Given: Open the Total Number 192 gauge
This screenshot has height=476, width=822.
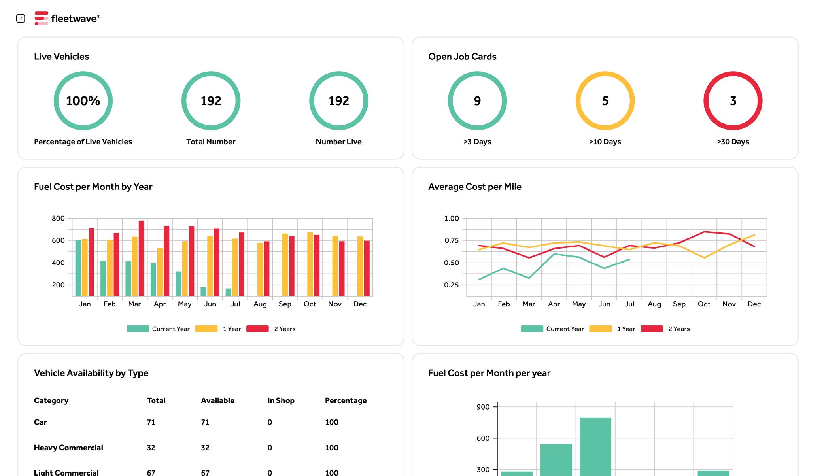Looking at the screenshot, I should (x=211, y=101).
